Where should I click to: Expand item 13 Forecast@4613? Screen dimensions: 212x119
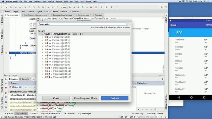(x=43, y=77)
